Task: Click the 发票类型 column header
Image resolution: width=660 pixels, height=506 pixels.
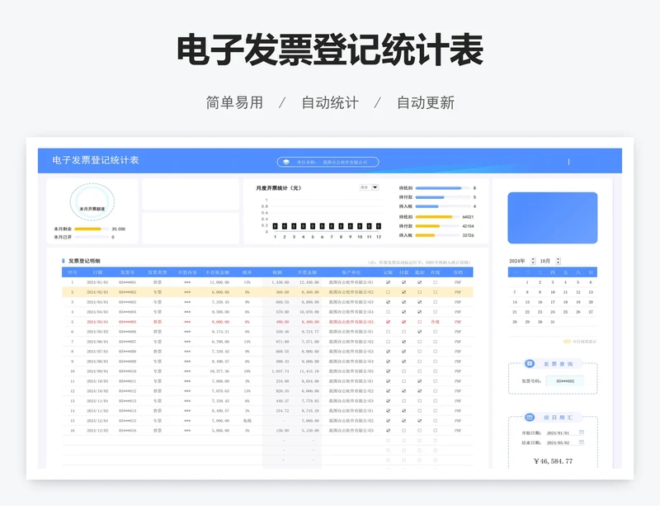Action: pyautogui.click(x=158, y=272)
